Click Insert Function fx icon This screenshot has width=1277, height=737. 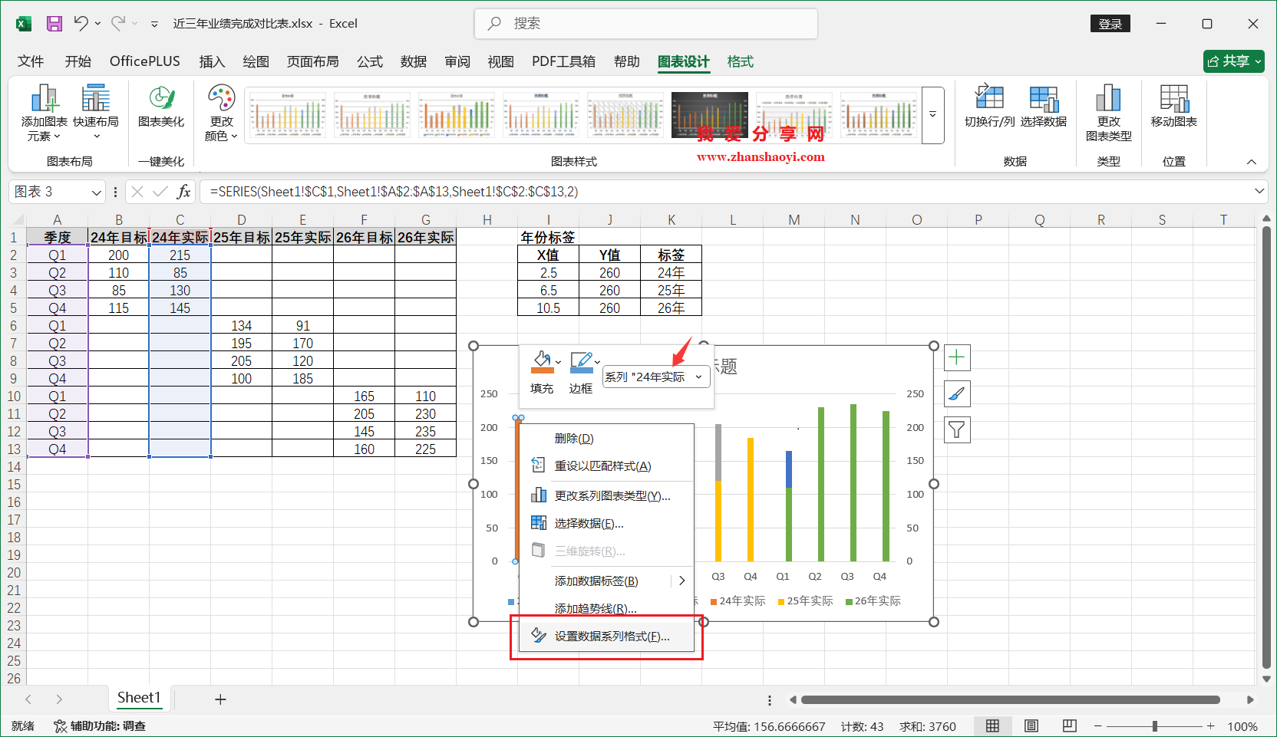183,192
